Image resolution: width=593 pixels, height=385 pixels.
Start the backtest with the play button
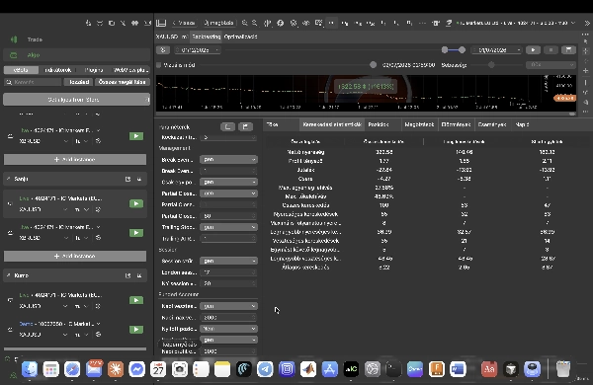click(x=533, y=50)
